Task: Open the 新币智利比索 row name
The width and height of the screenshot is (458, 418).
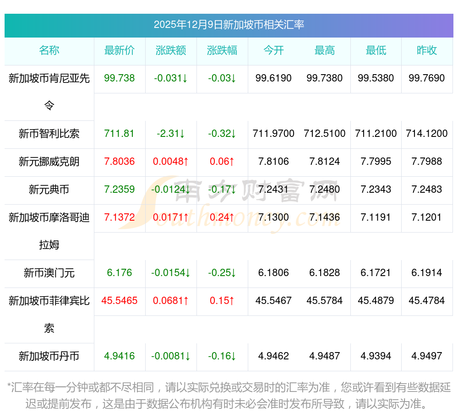Action: (49, 134)
